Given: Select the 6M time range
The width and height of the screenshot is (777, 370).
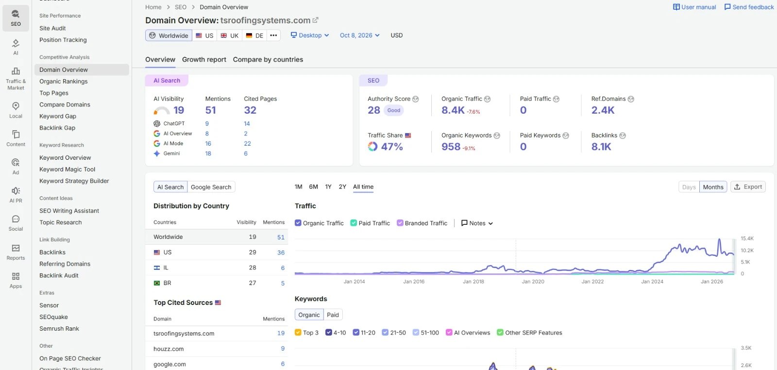Looking at the screenshot, I should (x=314, y=186).
